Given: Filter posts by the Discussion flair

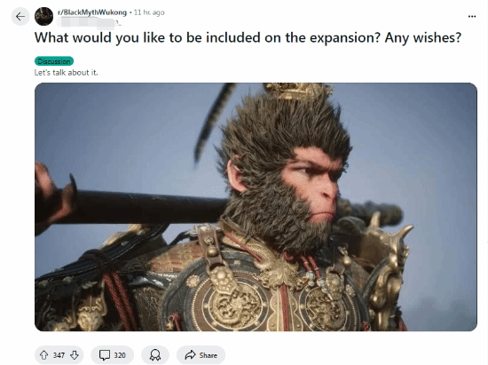Looking at the screenshot, I should (54, 61).
